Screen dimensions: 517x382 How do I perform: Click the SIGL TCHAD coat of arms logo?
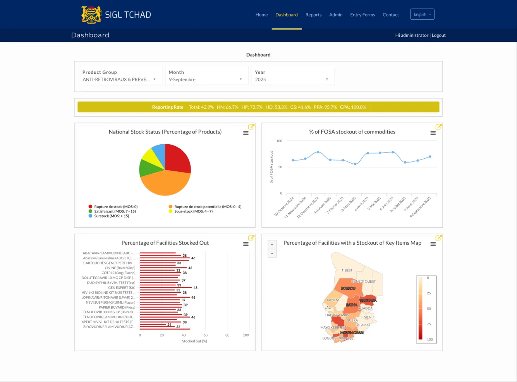click(91, 14)
